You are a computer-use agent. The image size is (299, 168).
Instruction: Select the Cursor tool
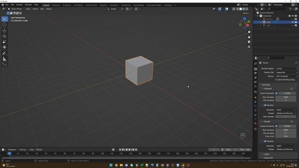pos(5,25)
